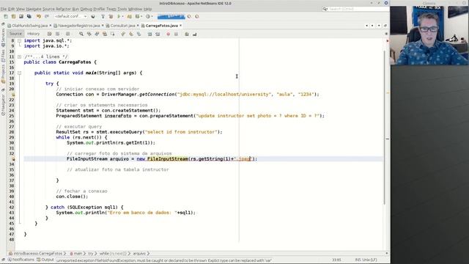The image size is (469, 264).
Task: Toggle Highlight Search in editor toolbar
Action: (105, 34)
